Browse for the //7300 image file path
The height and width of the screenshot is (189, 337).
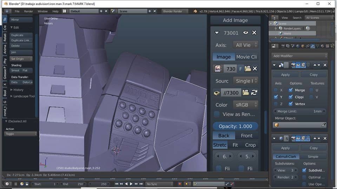(x=246, y=92)
